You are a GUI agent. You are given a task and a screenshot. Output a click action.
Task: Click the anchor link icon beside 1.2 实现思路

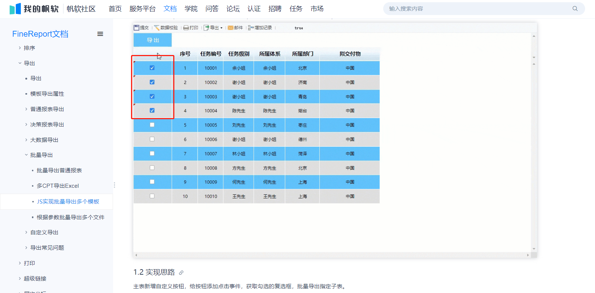tap(181, 272)
